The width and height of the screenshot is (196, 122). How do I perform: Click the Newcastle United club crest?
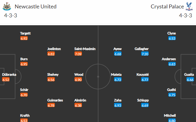click(7, 6)
